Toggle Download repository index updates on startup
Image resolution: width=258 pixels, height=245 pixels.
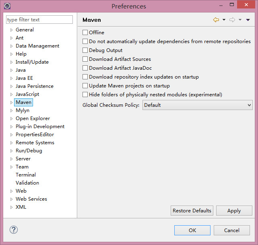85,77
